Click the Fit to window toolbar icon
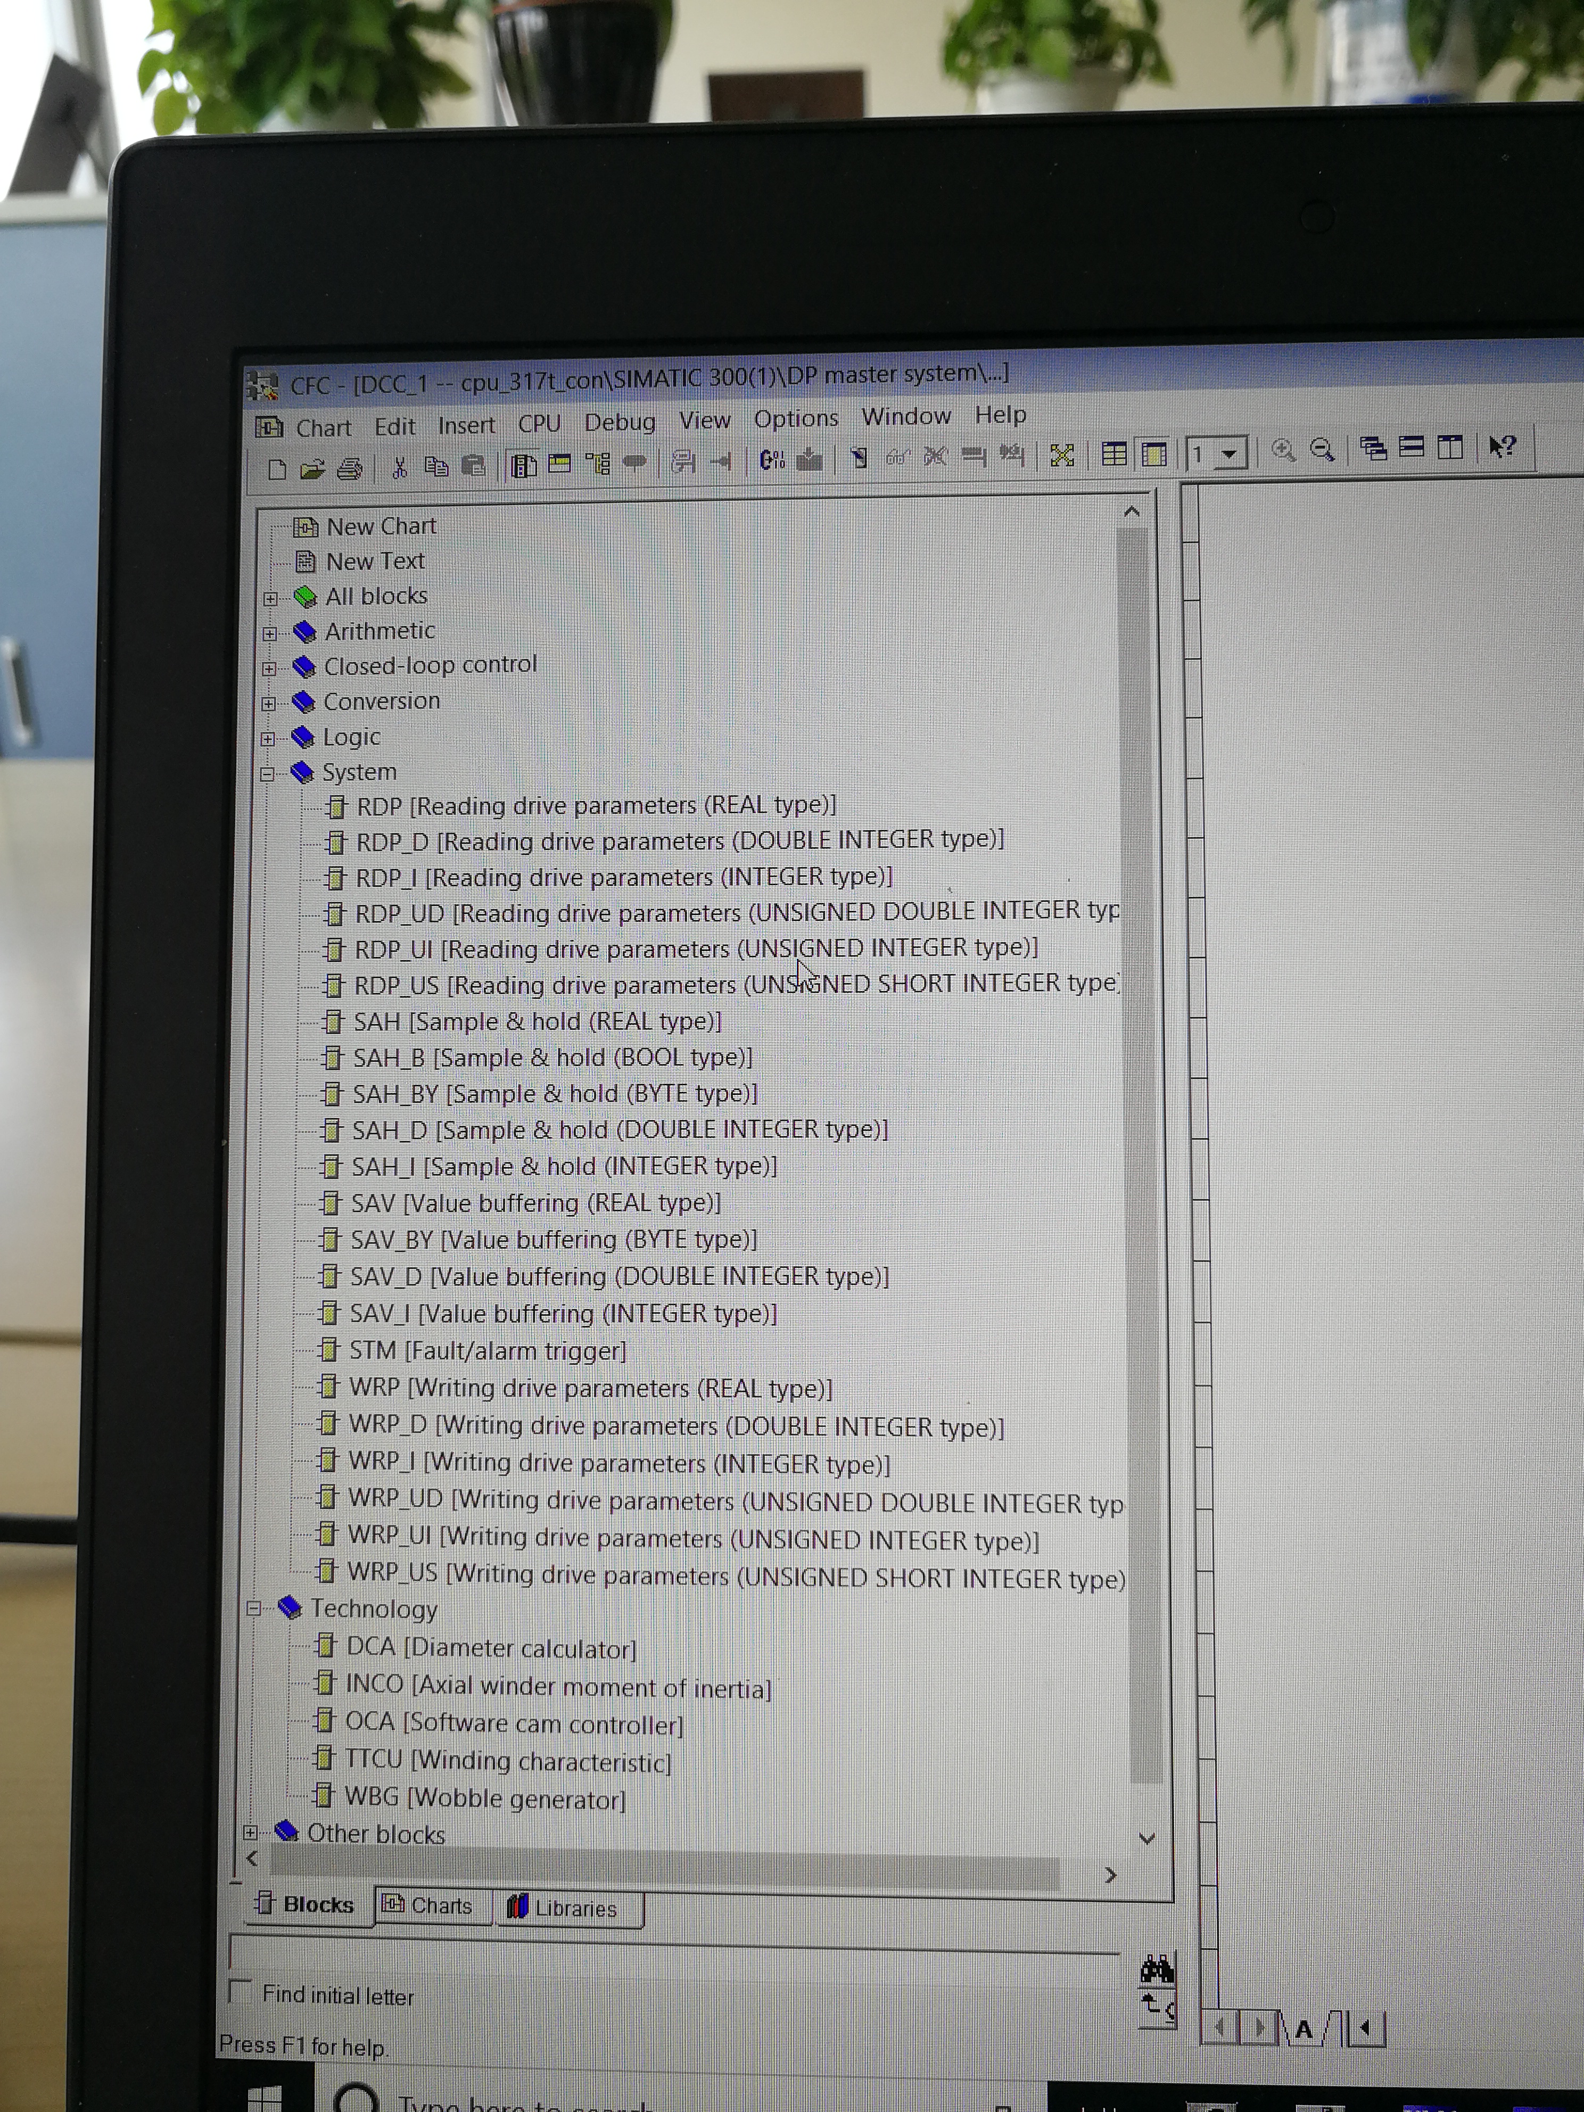The width and height of the screenshot is (1584, 2112). click(1062, 456)
